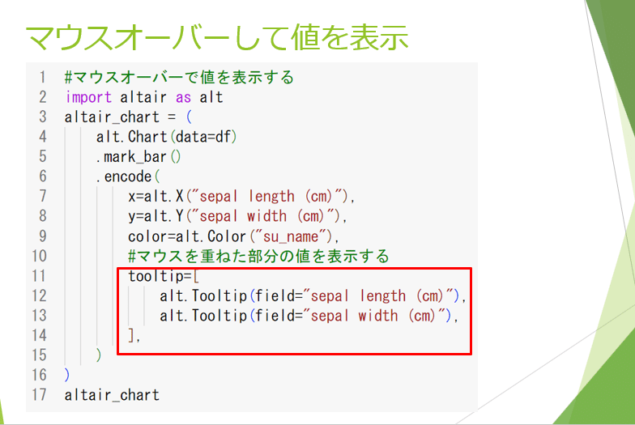The image size is (635, 425).
Task: Click the slide title マウスオーバーして値を表示
Action: tap(217, 37)
